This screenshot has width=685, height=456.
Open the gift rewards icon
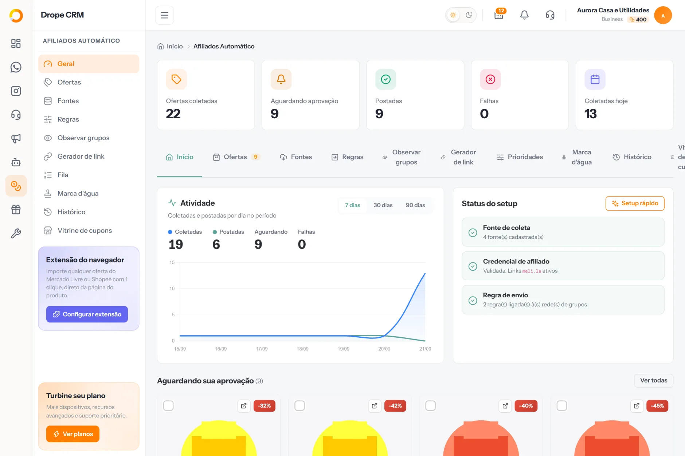point(16,210)
